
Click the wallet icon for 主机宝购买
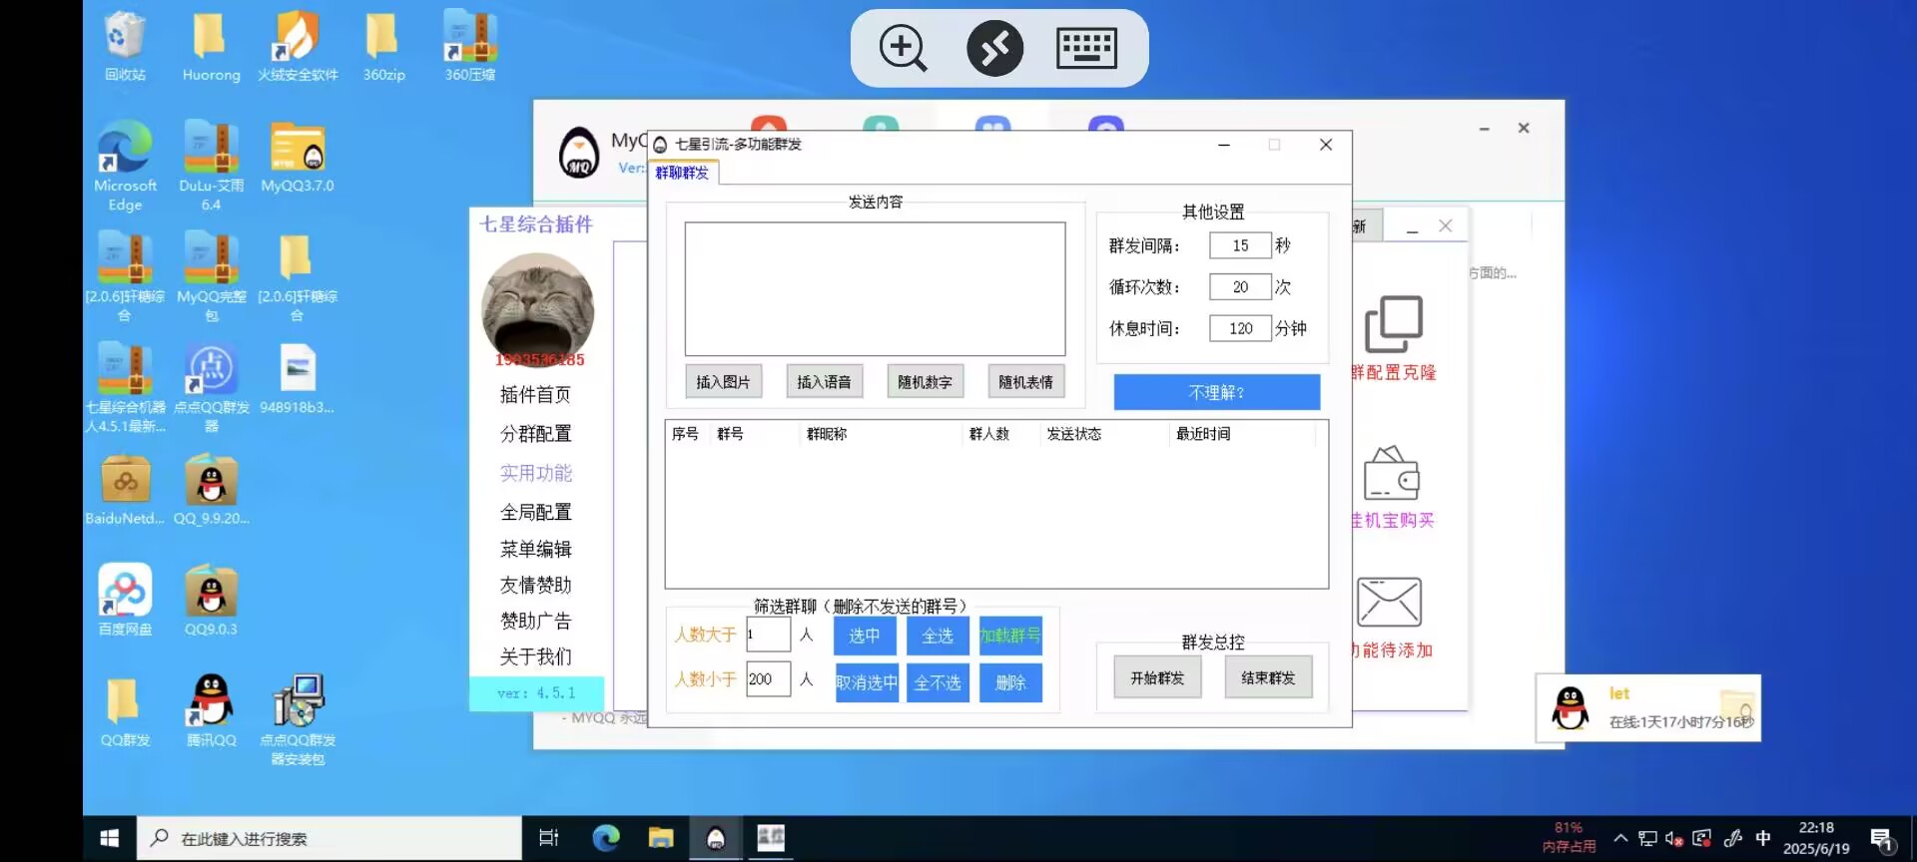coord(1391,474)
